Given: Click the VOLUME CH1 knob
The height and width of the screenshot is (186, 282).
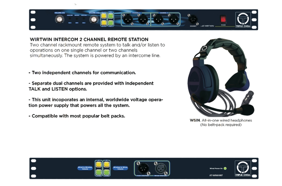Looking at the screenshot, I should pos(59,19).
